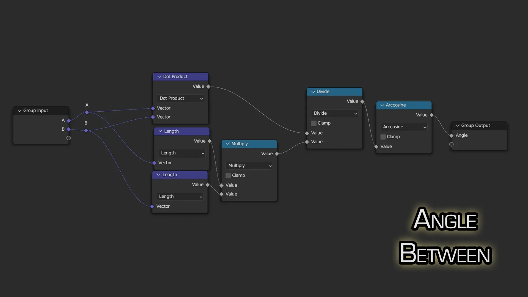Click Multiply node's Value output socket
The width and height of the screenshot is (528, 297).
coord(277,154)
